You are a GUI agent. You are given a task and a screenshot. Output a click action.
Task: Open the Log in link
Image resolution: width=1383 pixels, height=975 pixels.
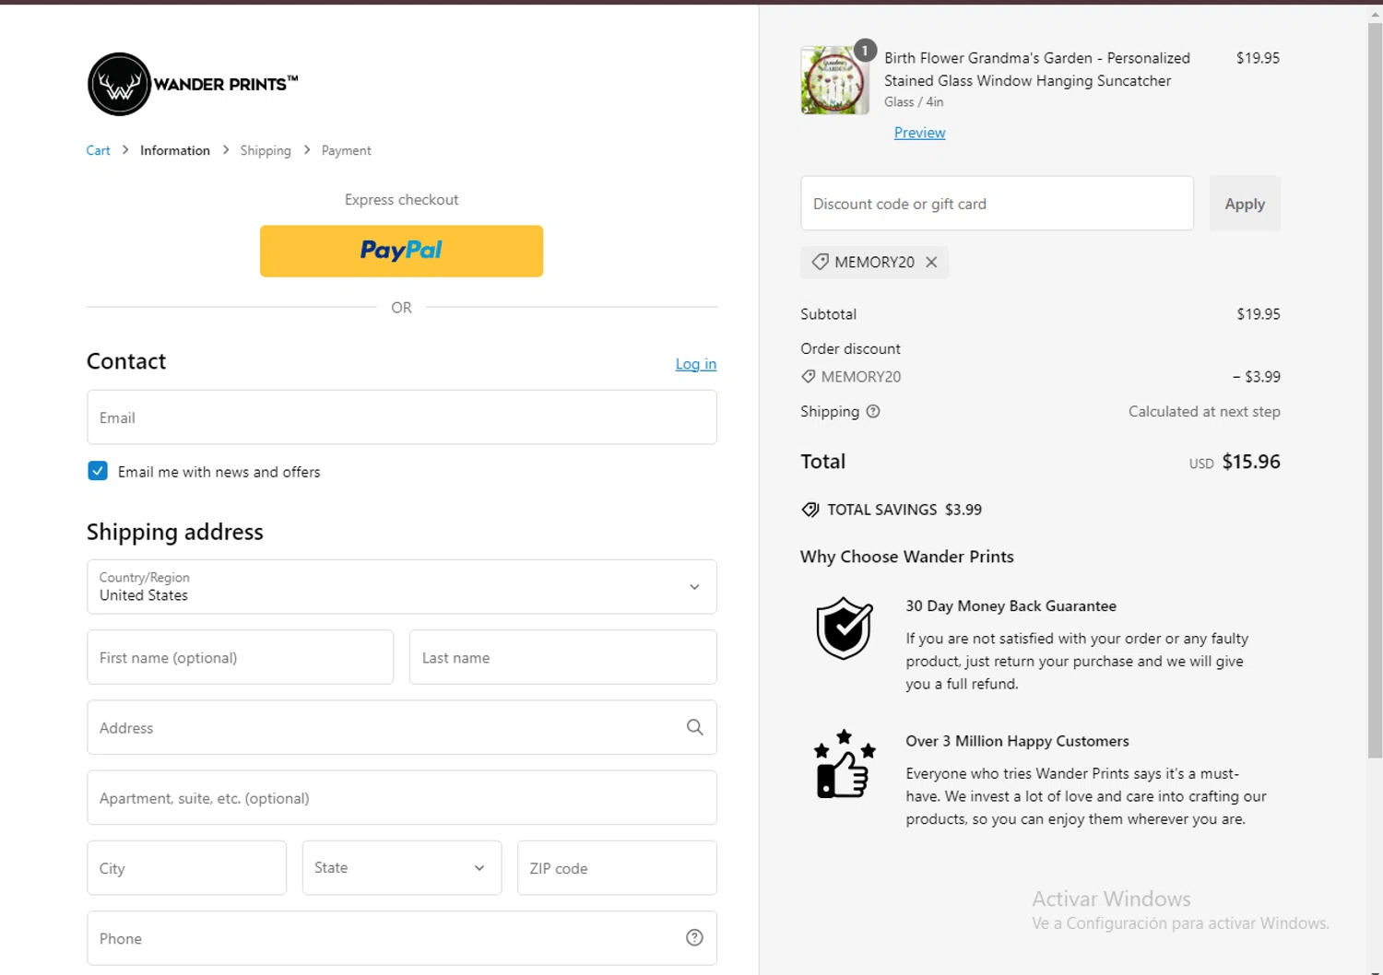695,364
